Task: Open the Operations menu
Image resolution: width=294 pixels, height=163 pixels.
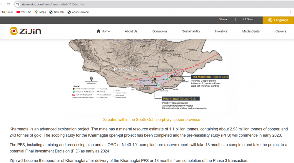Action: point(160,31)
